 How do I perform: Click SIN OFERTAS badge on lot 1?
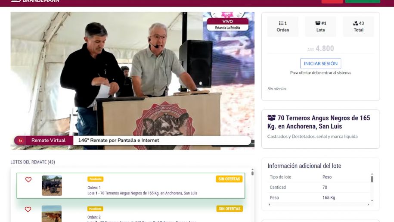click(x=229, y=179)
